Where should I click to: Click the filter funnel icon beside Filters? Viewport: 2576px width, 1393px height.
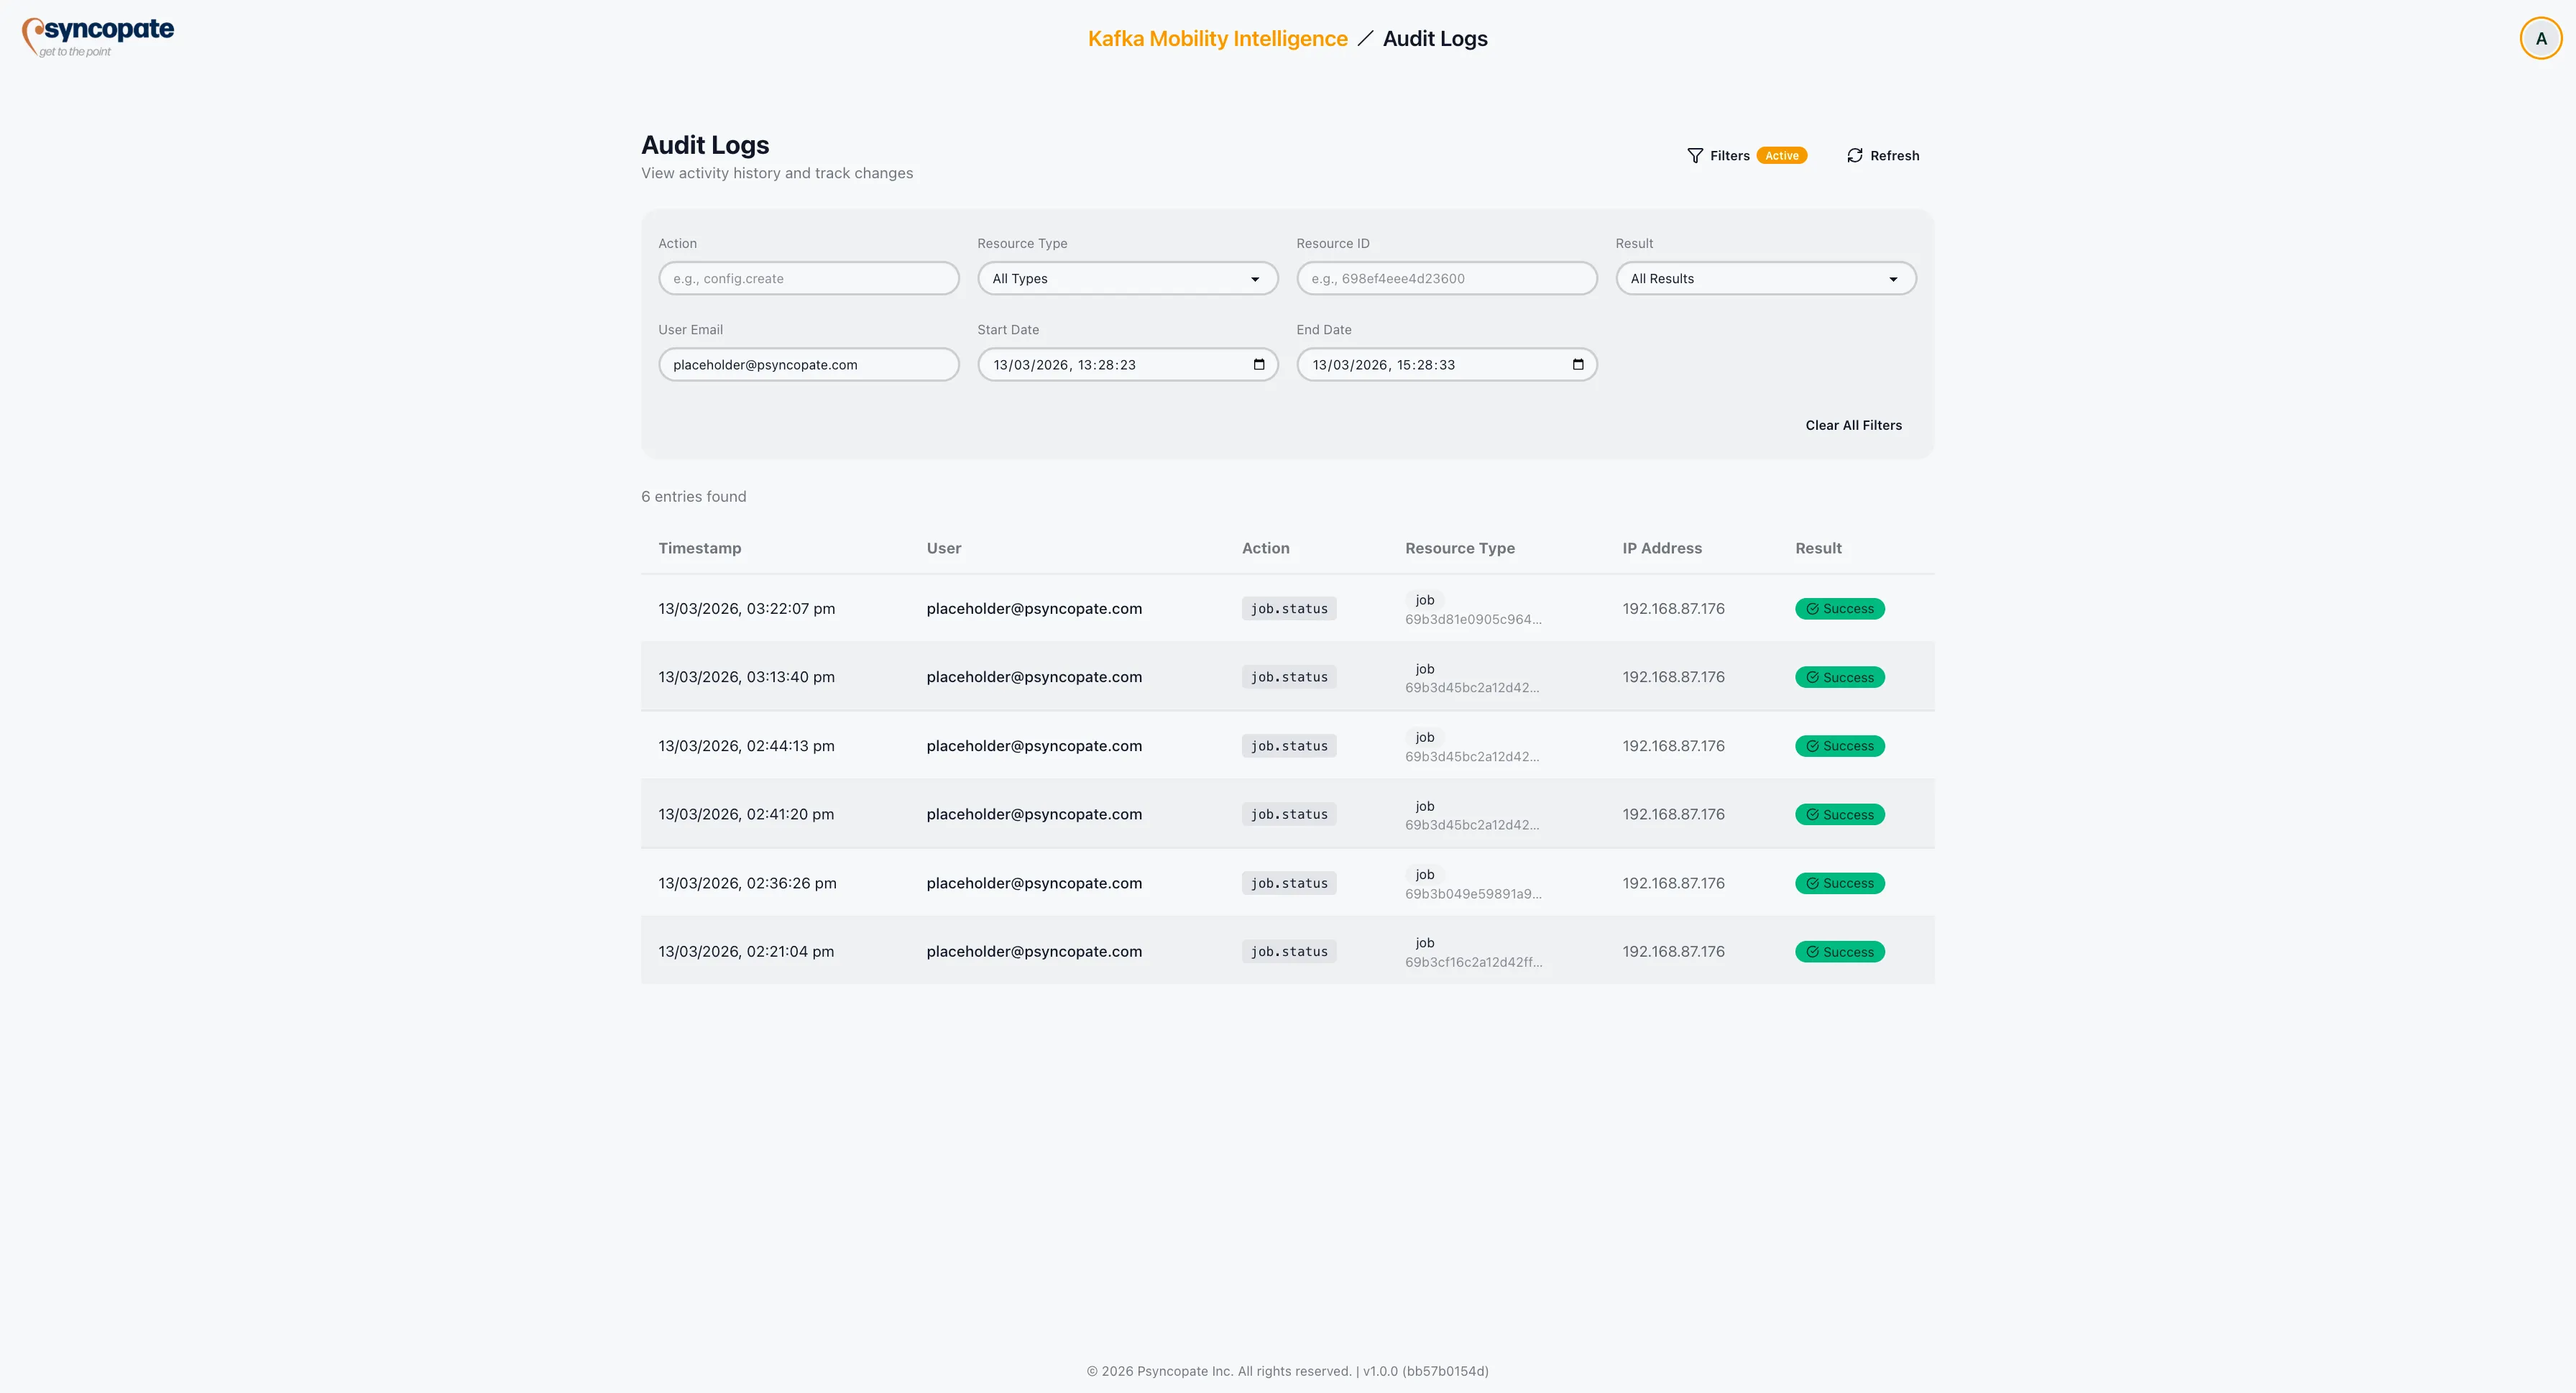1695,155
